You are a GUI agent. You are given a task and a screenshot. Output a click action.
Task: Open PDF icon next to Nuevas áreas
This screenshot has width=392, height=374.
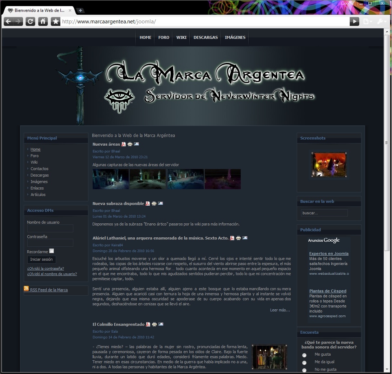pos(124,144)
